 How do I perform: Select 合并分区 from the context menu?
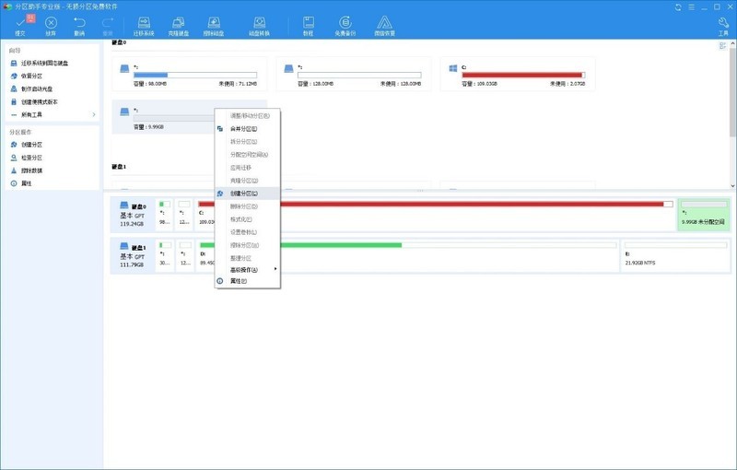(x=244, y=129)
